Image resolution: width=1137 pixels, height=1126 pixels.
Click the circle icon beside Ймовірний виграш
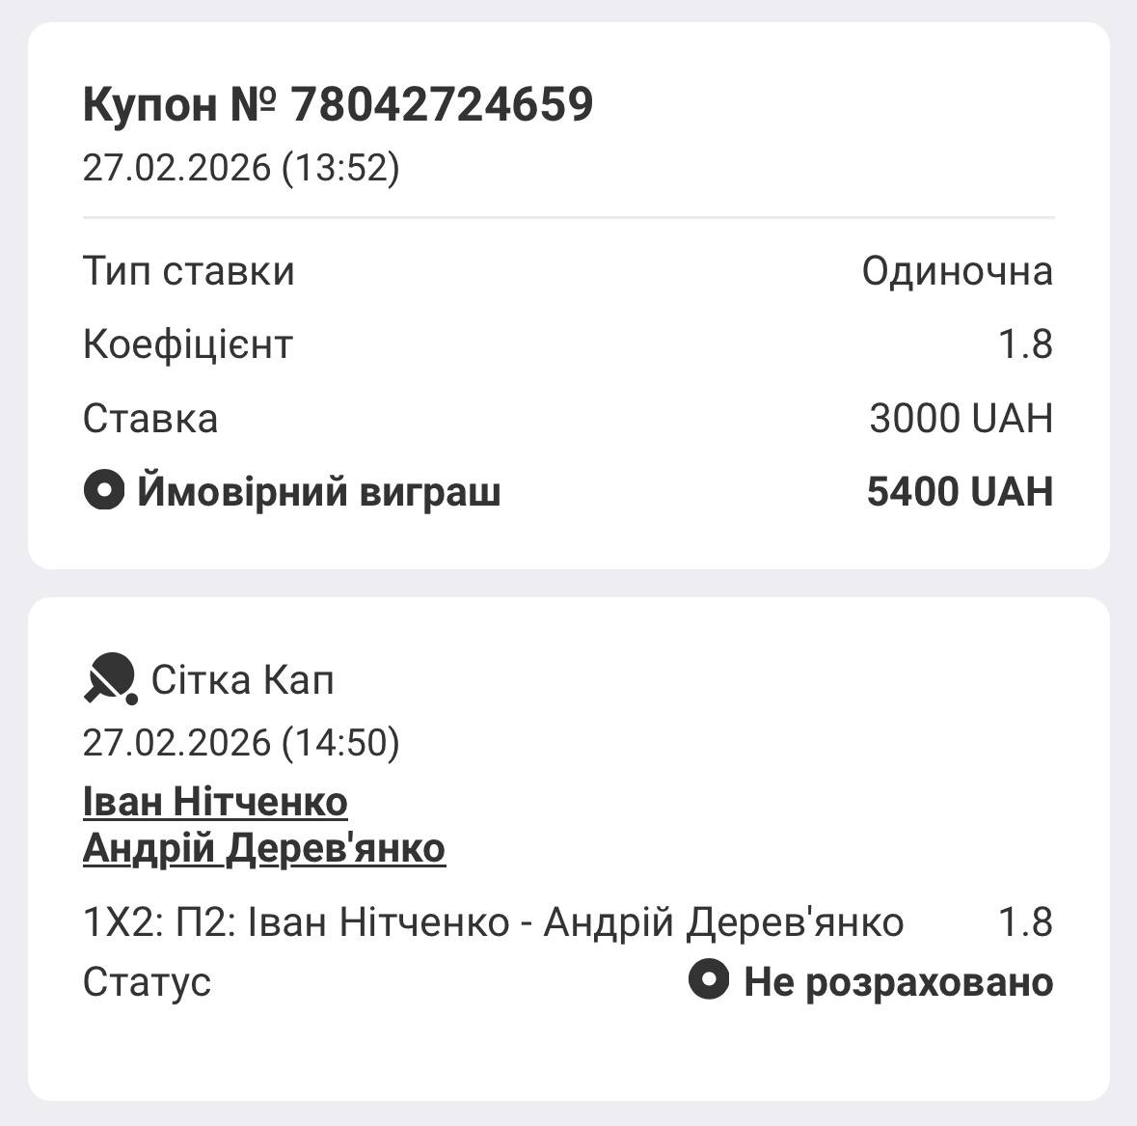[x=104, y=491]
